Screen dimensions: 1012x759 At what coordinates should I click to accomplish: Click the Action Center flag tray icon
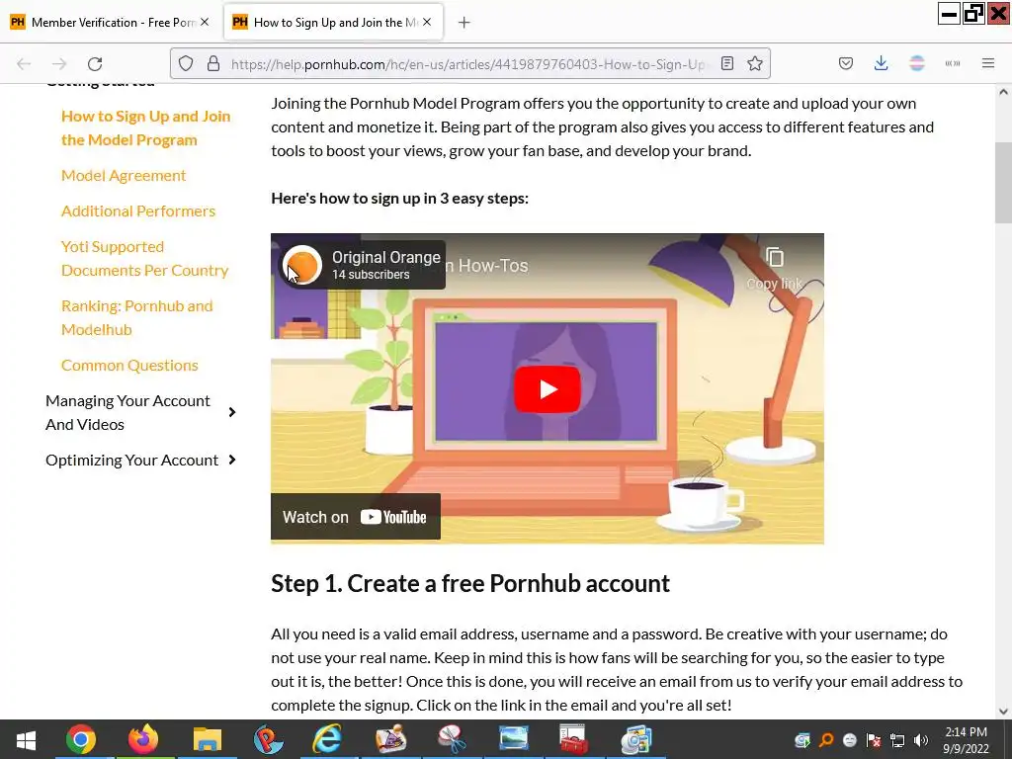click(874, 740)
